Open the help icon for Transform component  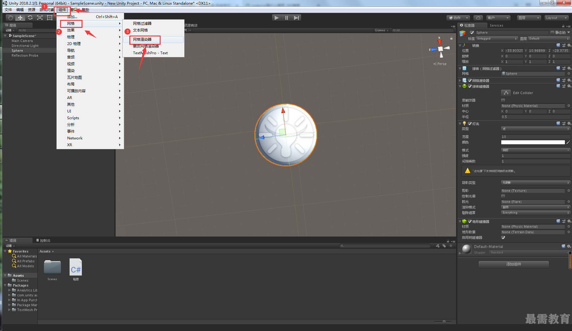[x=558, y=45]
